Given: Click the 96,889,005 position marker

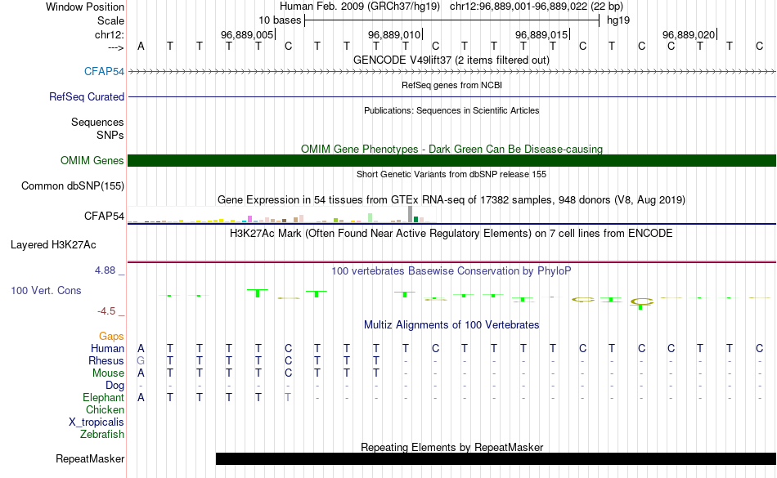Looking at the screenshot, I should pos(248,34).
